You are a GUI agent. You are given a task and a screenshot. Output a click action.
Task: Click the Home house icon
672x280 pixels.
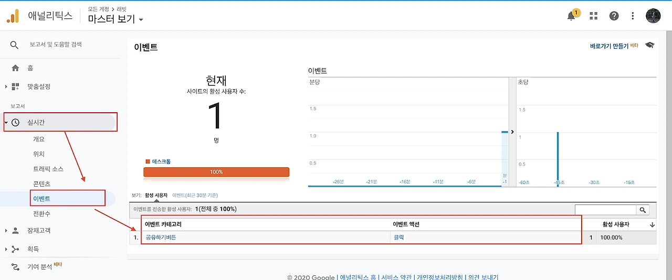pyautogui.click(x=15, y=68)
